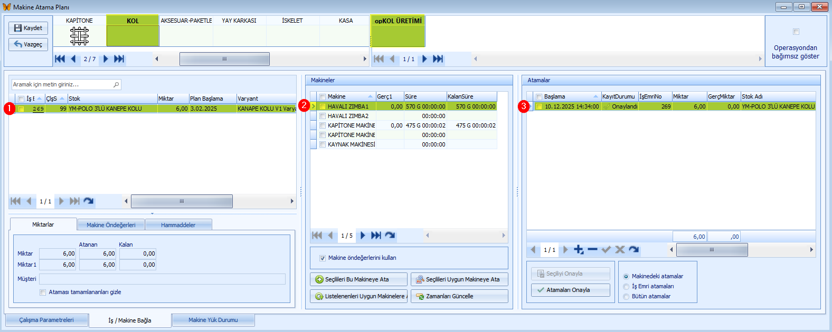Image resolution: width=832 pixels, height=332 pixels.
Task: Click refresh icon in work orders navigator
Action: pos(88,201)
